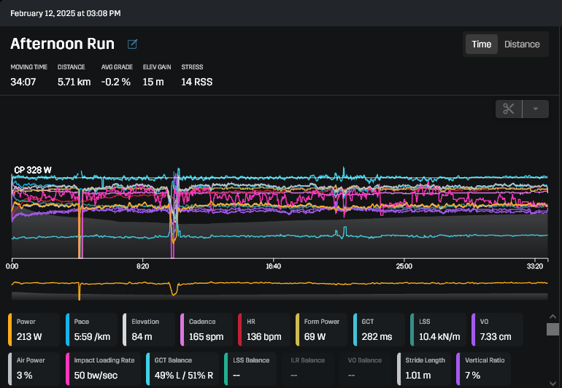This screenshot has height=388, width=562.
Task: Click the 8:20 time axis label
Action: click(x=142, y=266)
